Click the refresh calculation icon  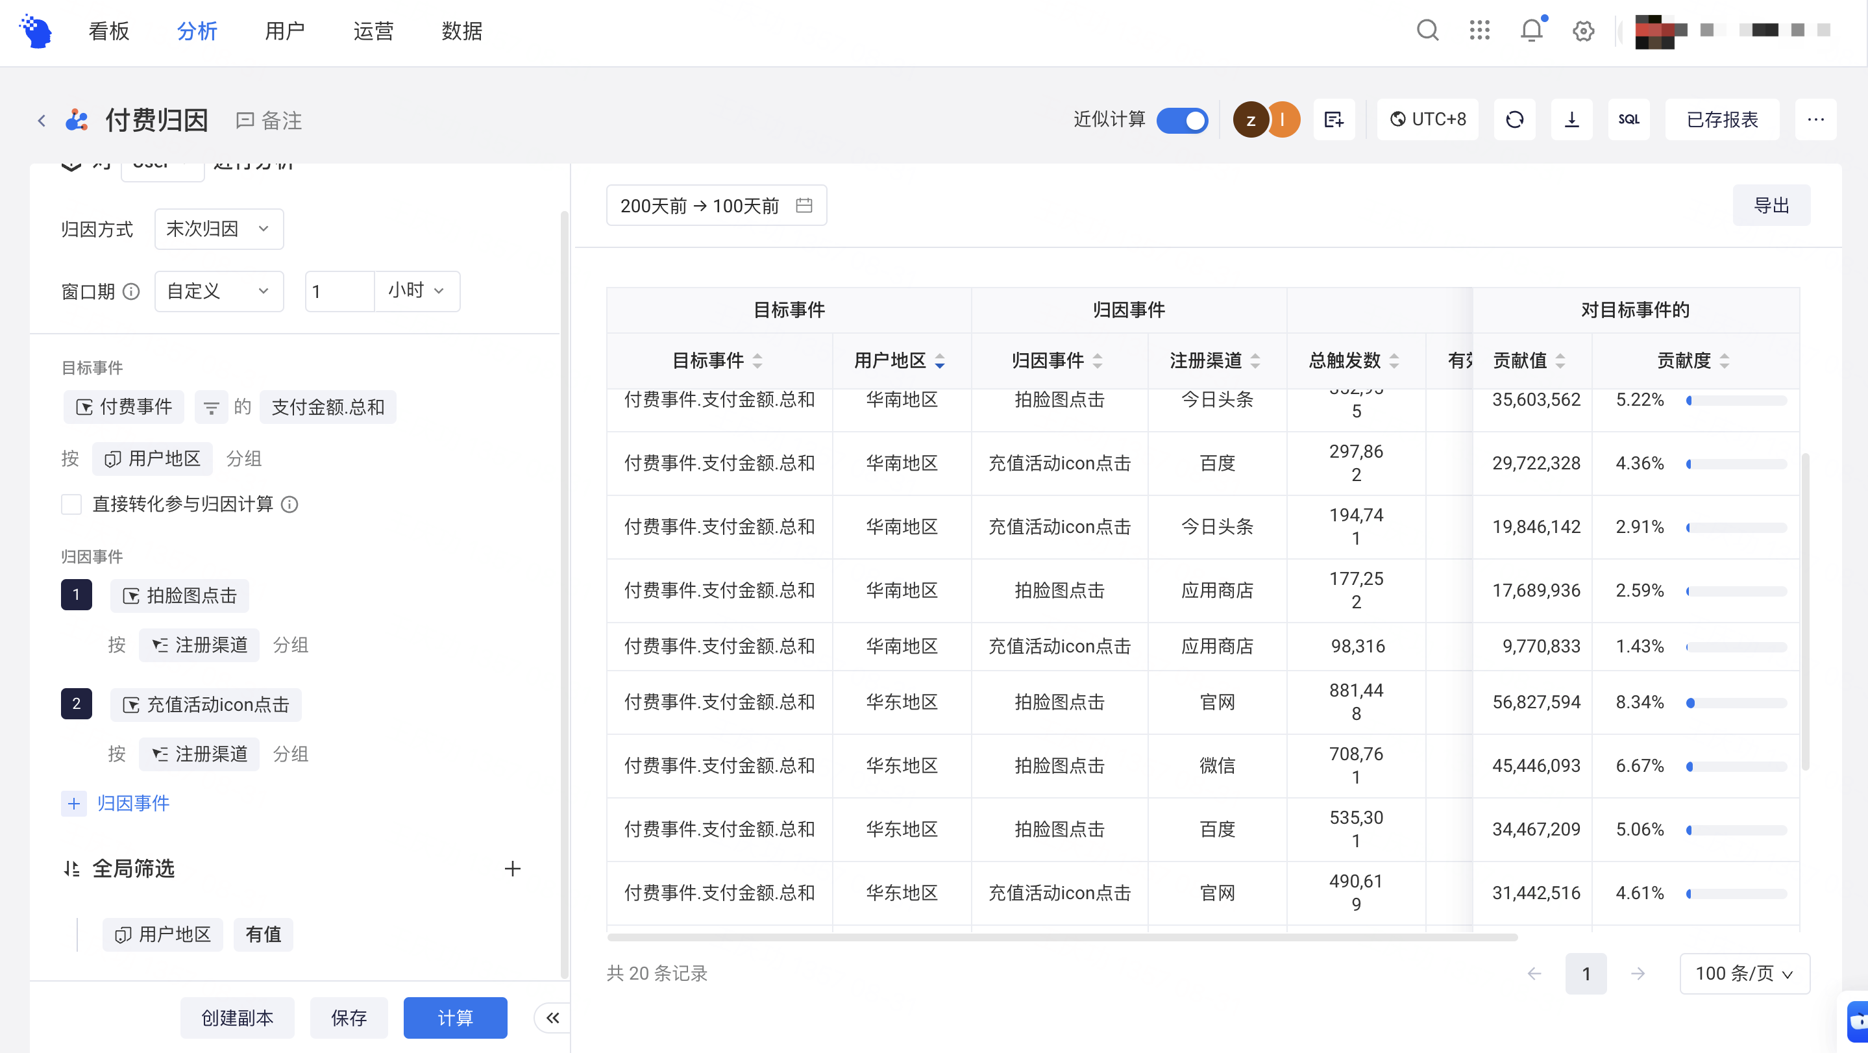pyautogui.click(x=1515, y=119)
